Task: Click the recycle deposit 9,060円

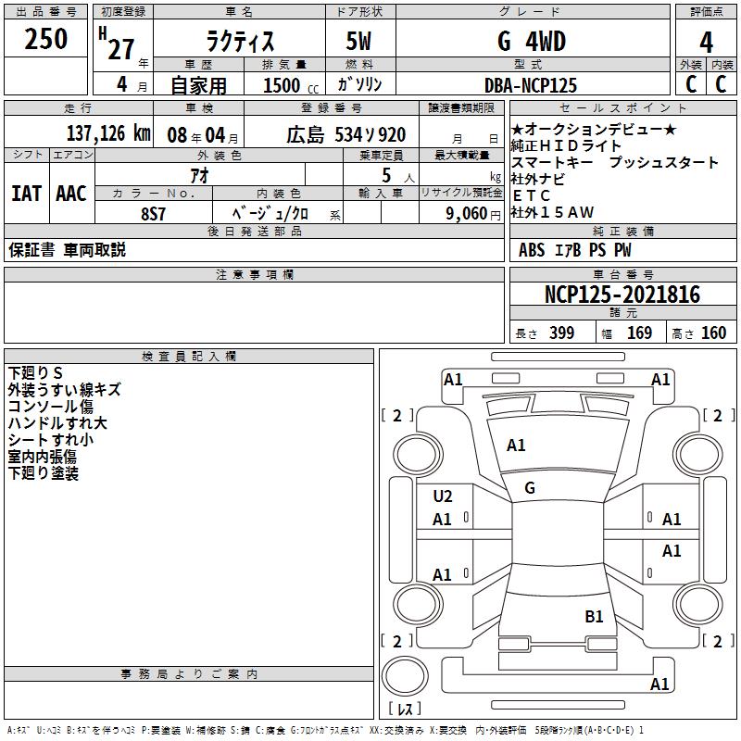Action: pyautogui.click(x=473, y=214)
